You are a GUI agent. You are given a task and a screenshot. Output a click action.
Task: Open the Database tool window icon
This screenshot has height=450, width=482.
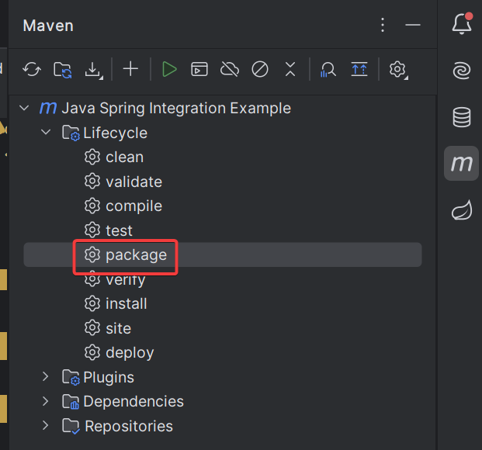tap(461, 117)
